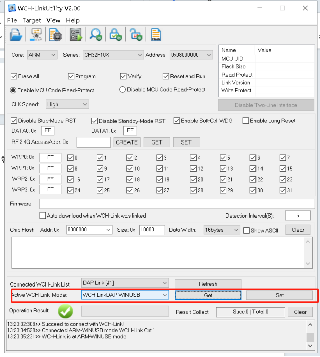
Task: Click the CREATE button
Action: [x=126, y=142]
